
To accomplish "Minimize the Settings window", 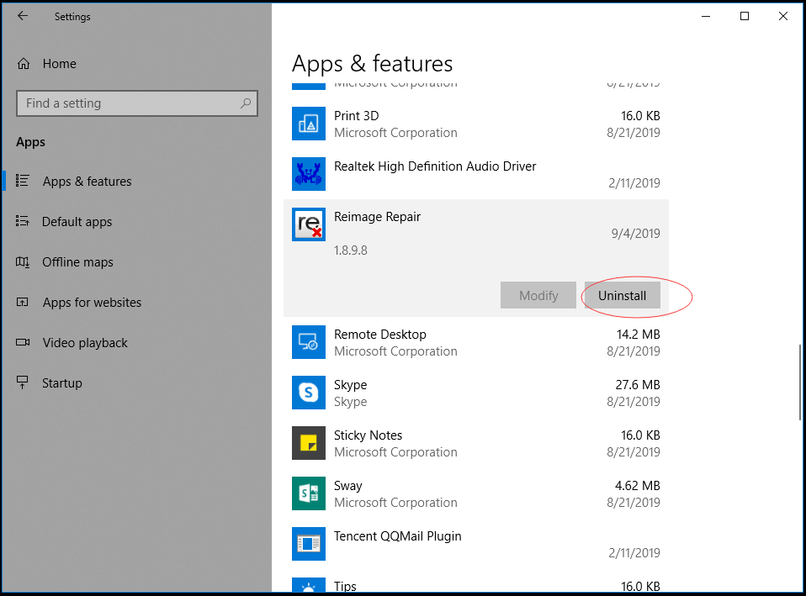I will 706,17.
